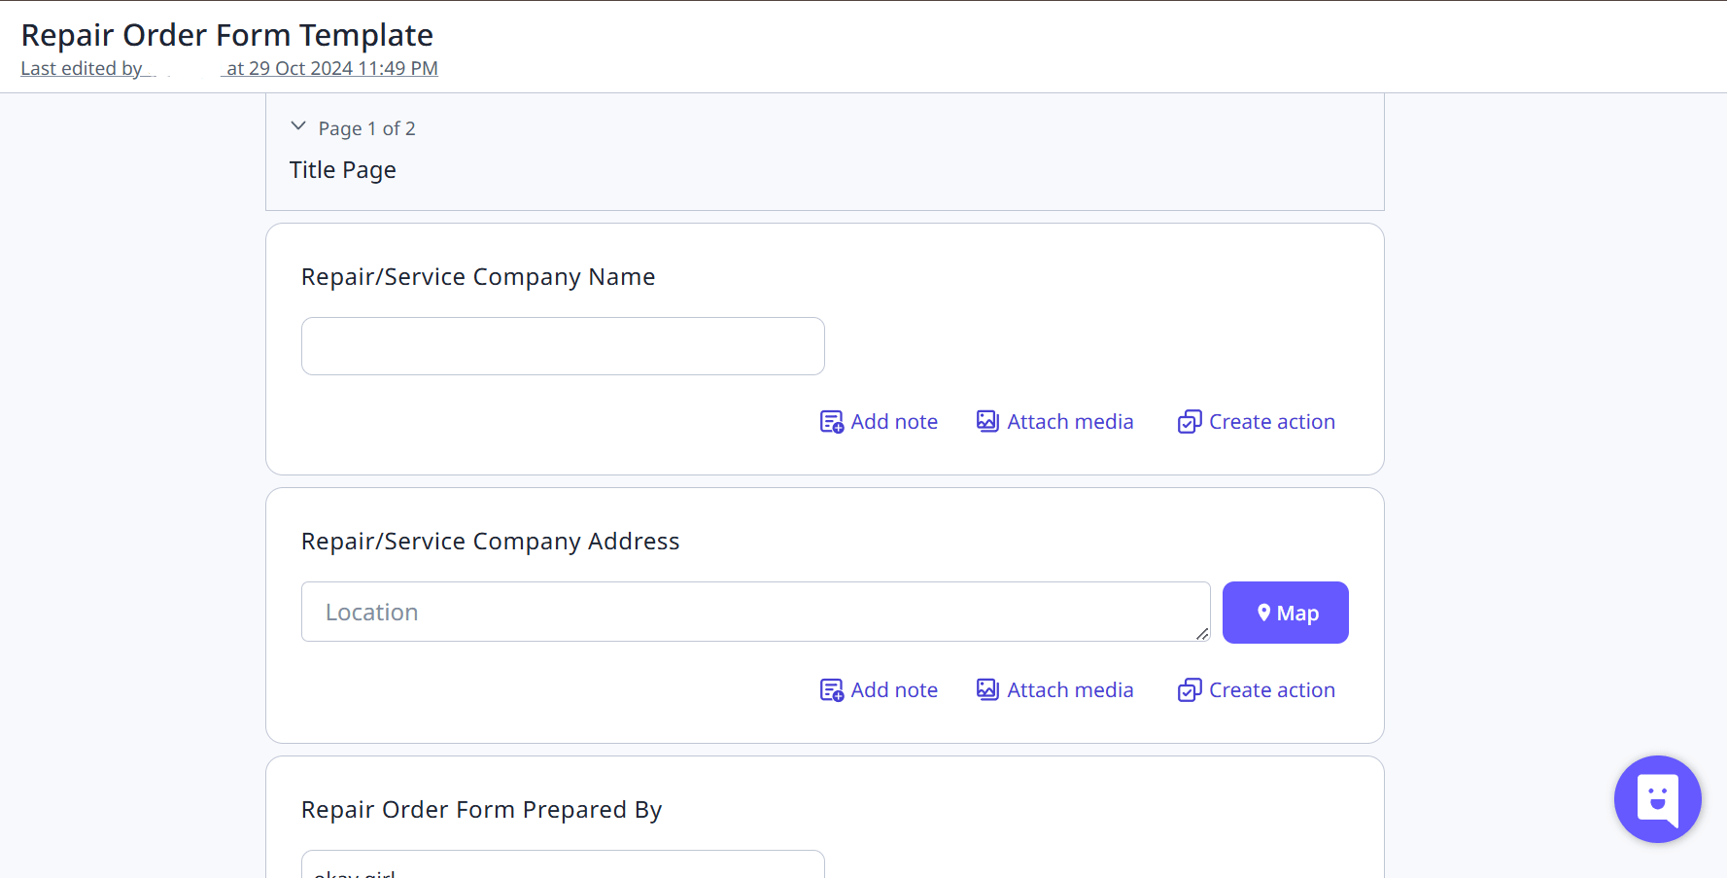Select the Add note label under Company Address
This screenshot has width=1727, height=878.
pos(894,689)
